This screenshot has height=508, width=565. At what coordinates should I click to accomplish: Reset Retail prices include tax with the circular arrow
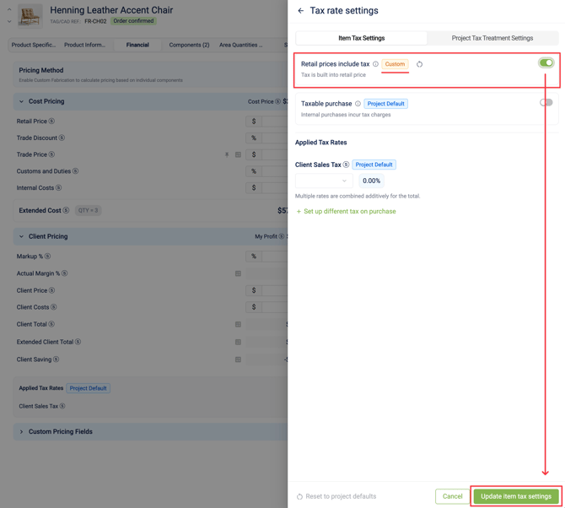(x=419, y=64)
